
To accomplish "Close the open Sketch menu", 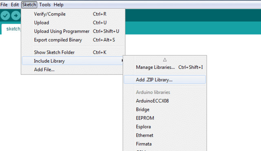I will point(29,4).
